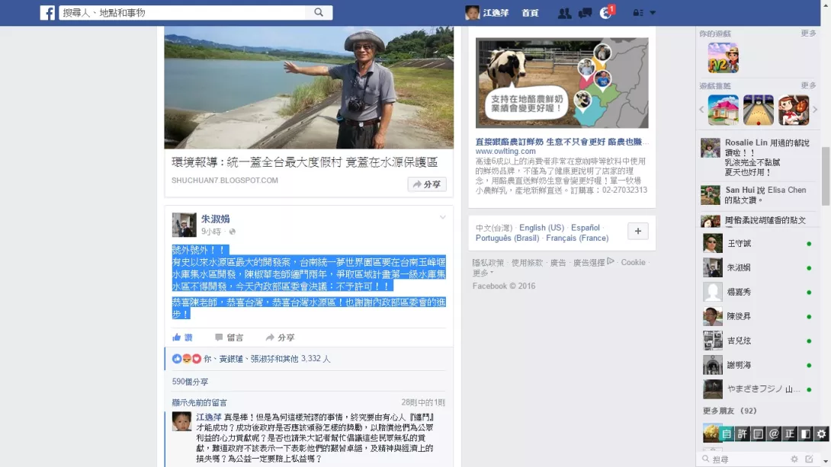Screen dimensions: 831x467
Task: Click the page vertical scrollbar thumb
Action: pos(826,176)
